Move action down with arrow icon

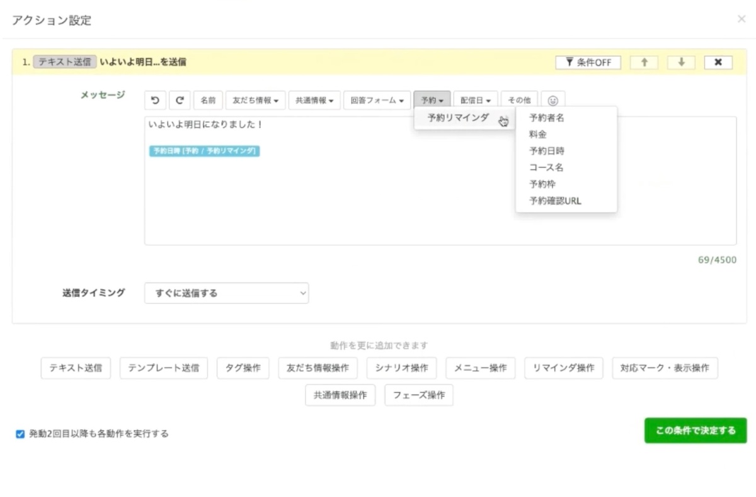click(681, 62)
